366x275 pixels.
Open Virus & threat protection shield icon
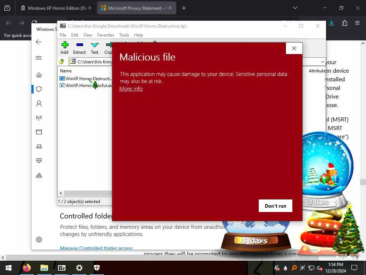(x=39, y=89)
